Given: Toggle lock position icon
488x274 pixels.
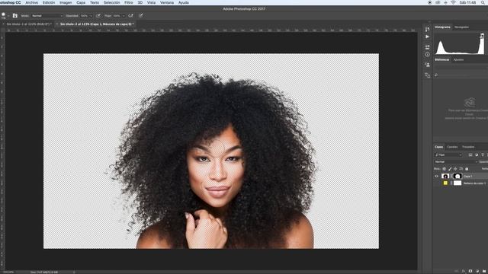Looking at the screenshot, I should coord(455,169).
